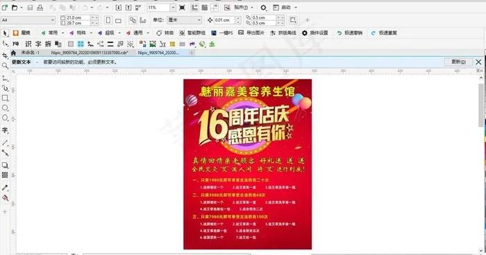The height and width of the screenshot is (255, 486).
Task: Click the 拆 split plugin icon
Action: [48, 44]
